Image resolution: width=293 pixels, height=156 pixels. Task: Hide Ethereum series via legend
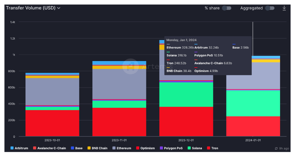[122, 148]
